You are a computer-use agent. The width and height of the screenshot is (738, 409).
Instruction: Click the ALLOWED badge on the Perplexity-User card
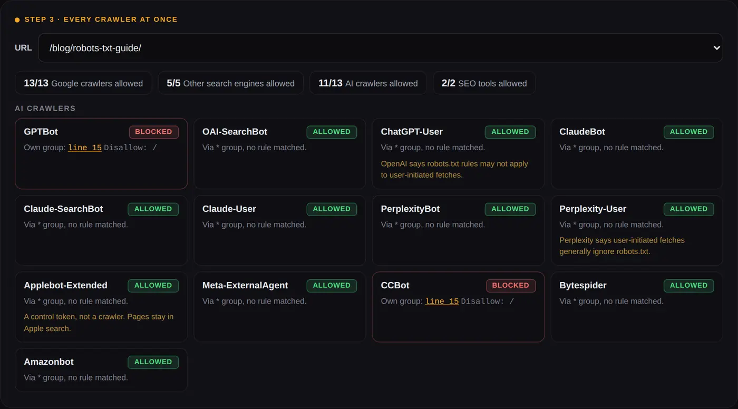click(688, 209)
